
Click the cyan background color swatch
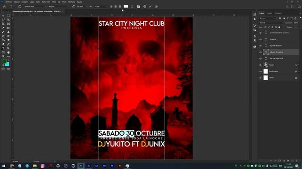coord(8,64)
